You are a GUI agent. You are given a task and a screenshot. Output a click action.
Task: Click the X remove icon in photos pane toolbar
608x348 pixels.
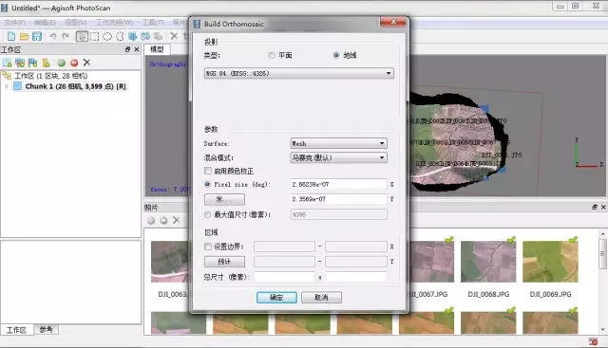[177, 220]
